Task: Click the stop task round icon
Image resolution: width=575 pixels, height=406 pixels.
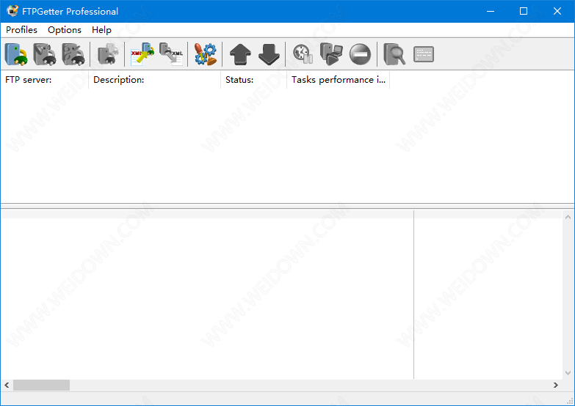Action: click(360, 54)
